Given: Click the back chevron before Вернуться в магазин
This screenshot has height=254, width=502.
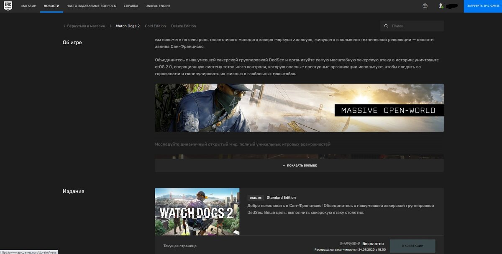Looking at the screenshot, I should click(x=64, y=26).
